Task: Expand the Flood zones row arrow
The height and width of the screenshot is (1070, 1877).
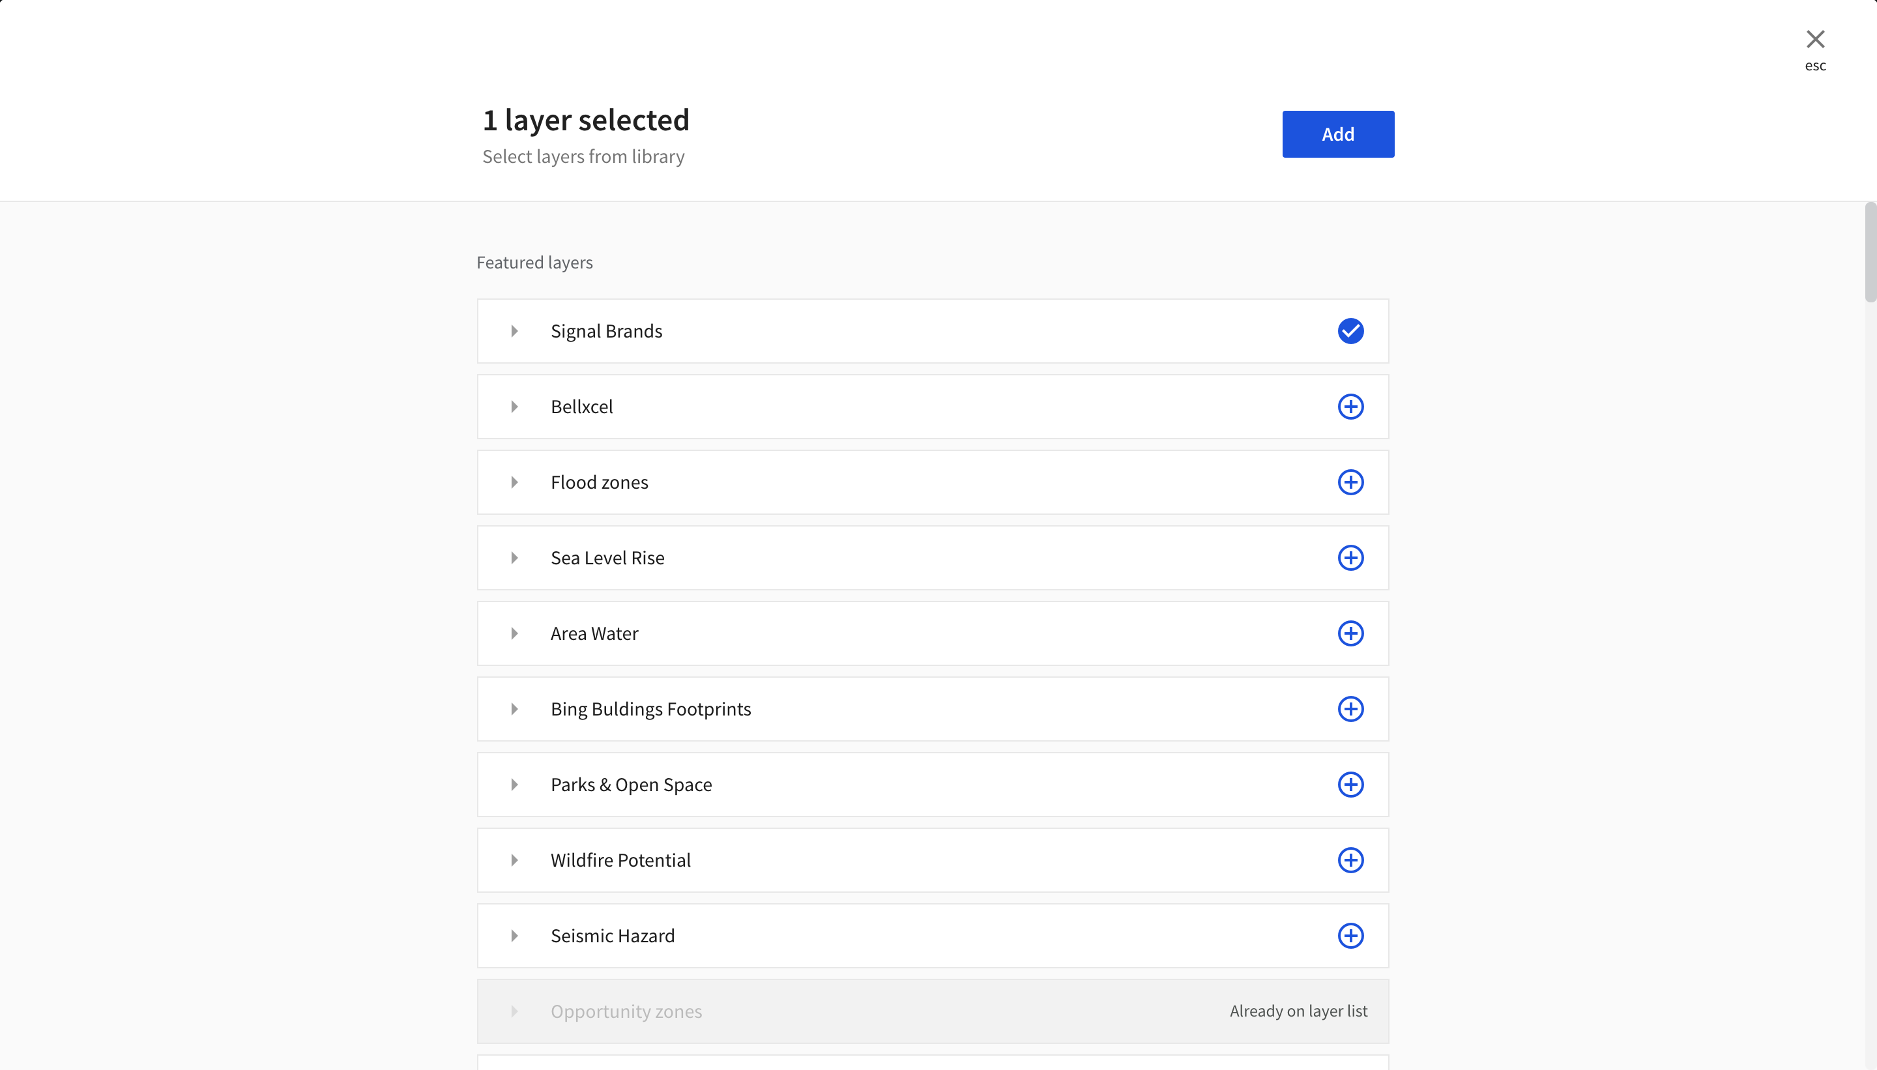Action: coord(514,482)
